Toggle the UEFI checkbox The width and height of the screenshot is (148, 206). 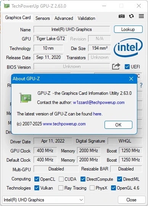tap(127, 67)
